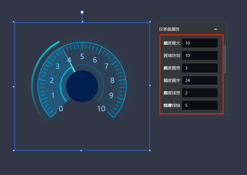
Task: Focus the 度圈宽 field showing 3
Action: pyautogui.click(x=199, y=68)
